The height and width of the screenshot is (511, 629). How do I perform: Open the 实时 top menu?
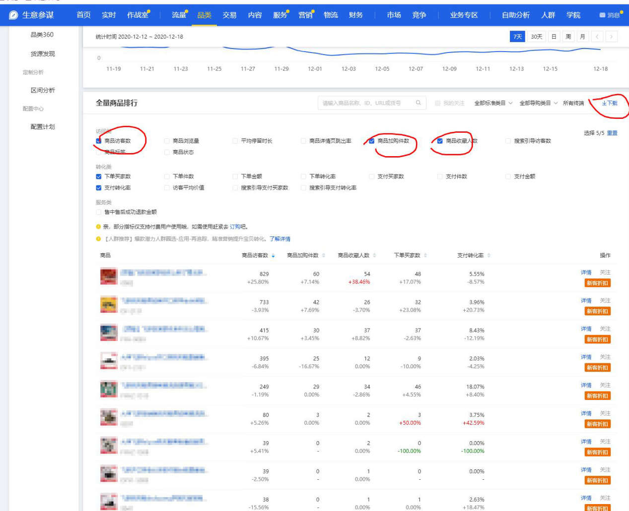pos(109,15)
